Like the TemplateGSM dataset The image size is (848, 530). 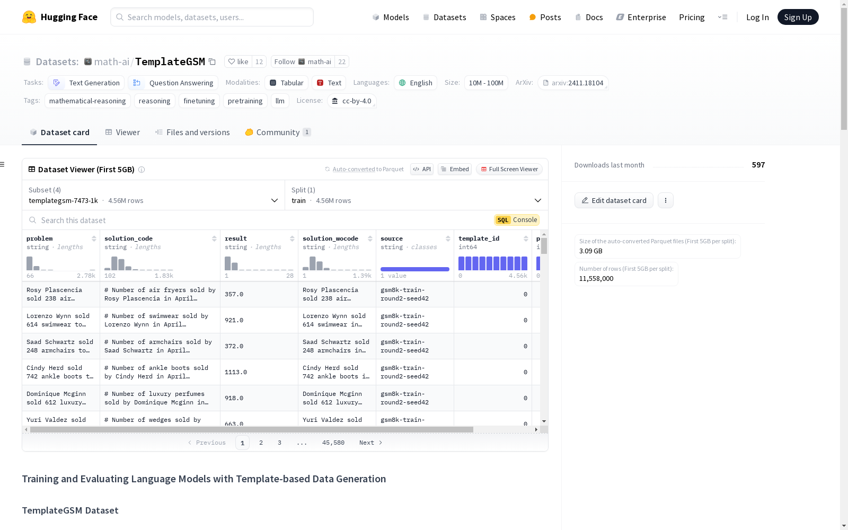(238, 61)
